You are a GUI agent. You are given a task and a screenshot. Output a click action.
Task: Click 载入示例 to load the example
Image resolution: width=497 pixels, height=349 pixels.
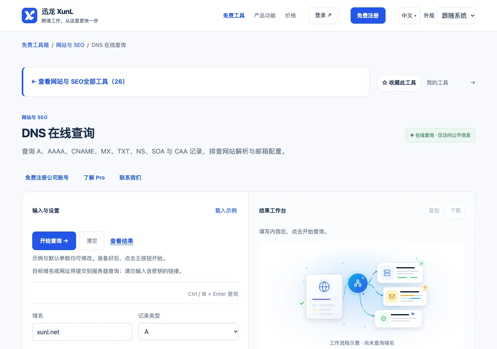(x=226, y=211)
